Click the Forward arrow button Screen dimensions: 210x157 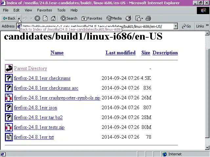click(x=25, y=18)
